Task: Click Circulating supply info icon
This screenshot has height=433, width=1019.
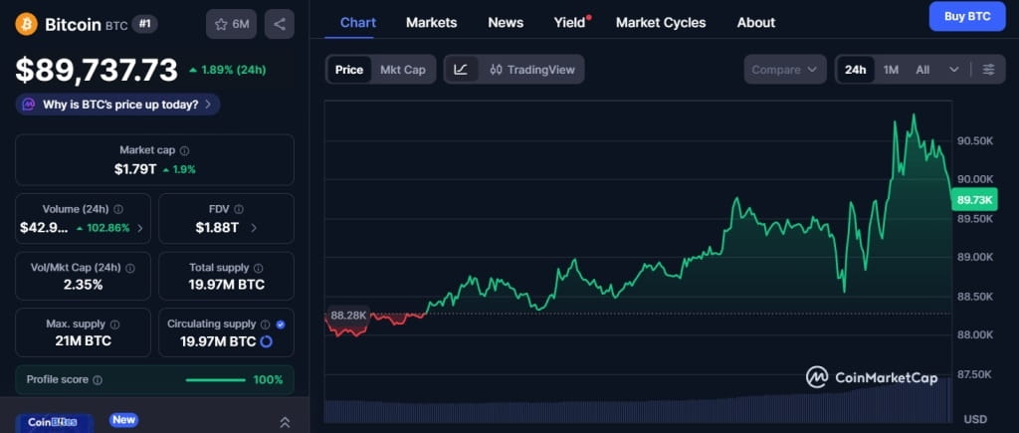Action: tap(265, 325)
